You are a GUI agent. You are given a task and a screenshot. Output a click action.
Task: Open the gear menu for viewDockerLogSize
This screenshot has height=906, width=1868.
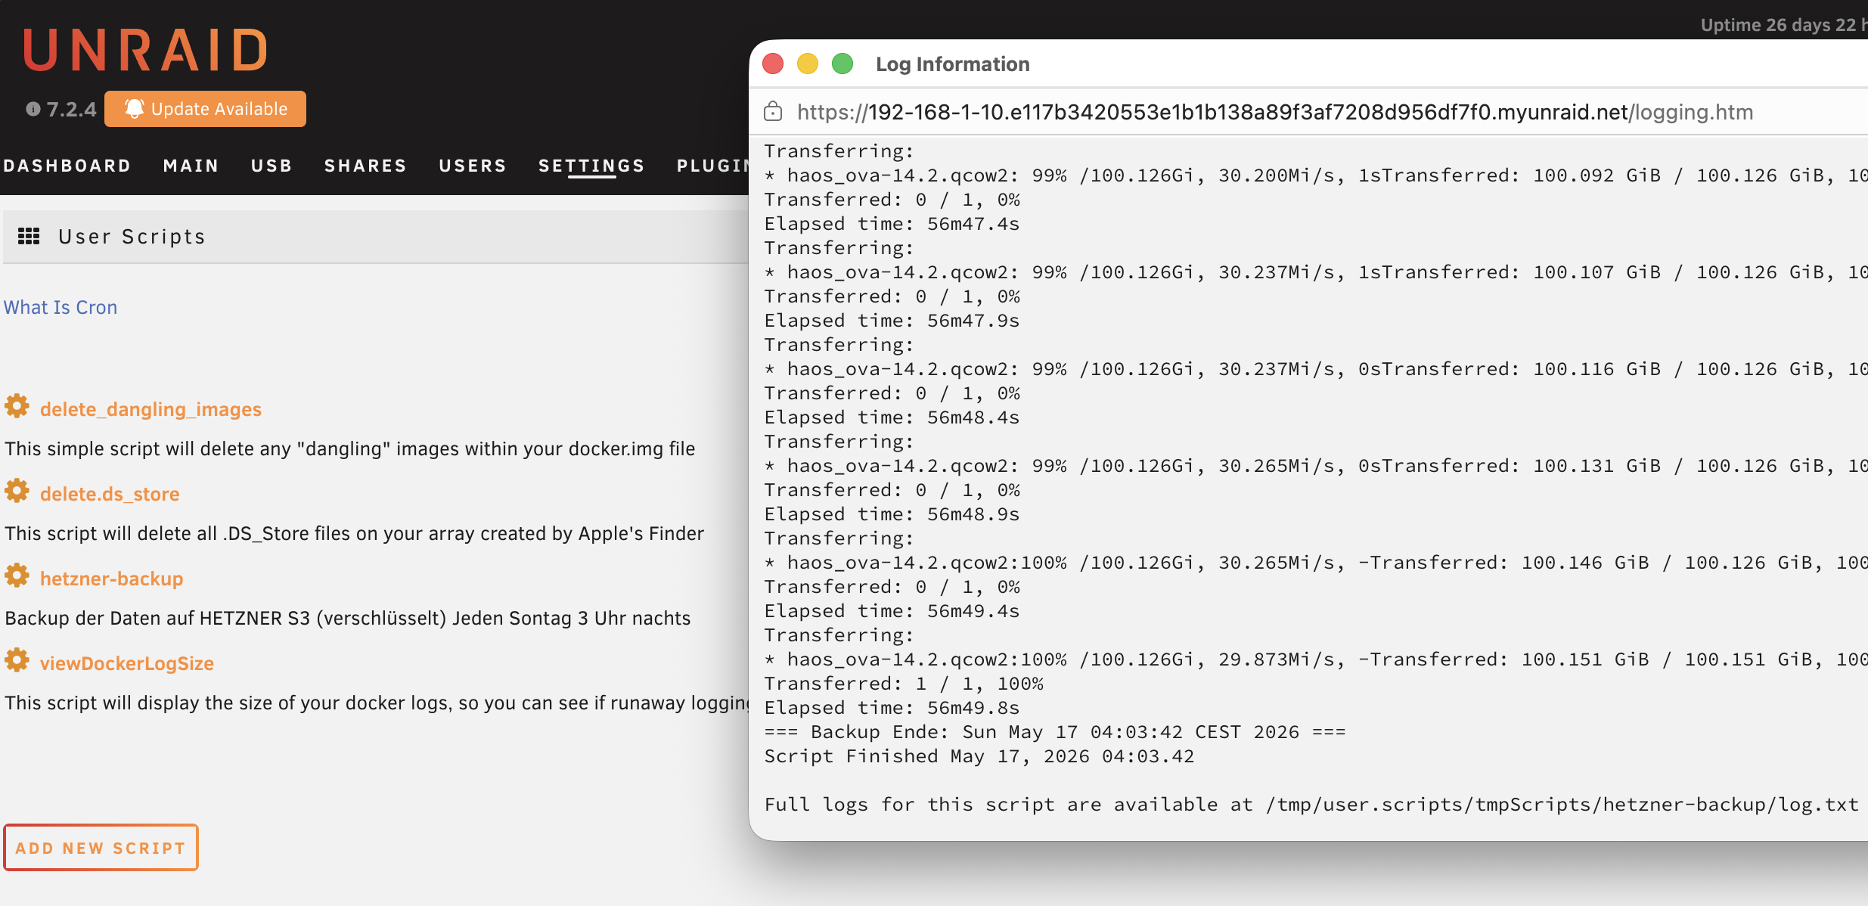tap(17, 661)
